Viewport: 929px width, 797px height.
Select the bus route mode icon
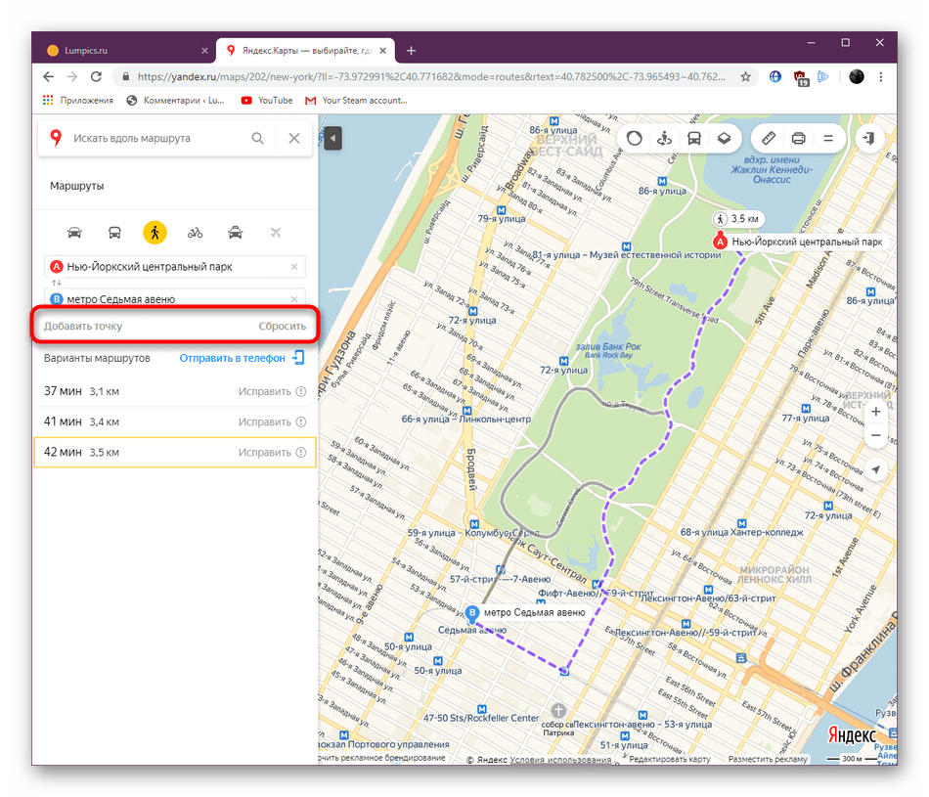click(x=114, y=233)
